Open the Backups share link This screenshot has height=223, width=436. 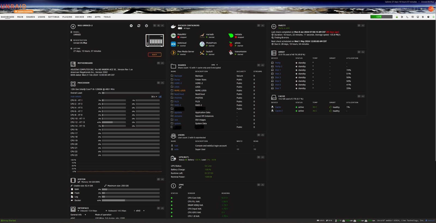(x=178, y=76)
